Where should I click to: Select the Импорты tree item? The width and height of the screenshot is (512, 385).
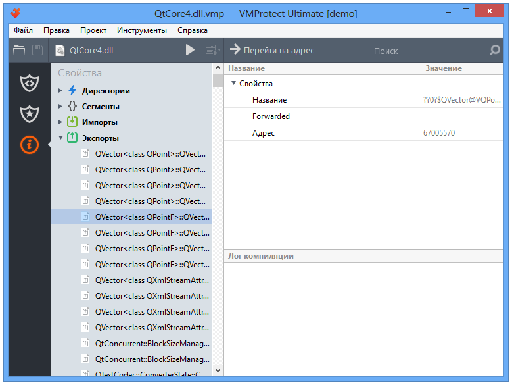click(100, 122)
